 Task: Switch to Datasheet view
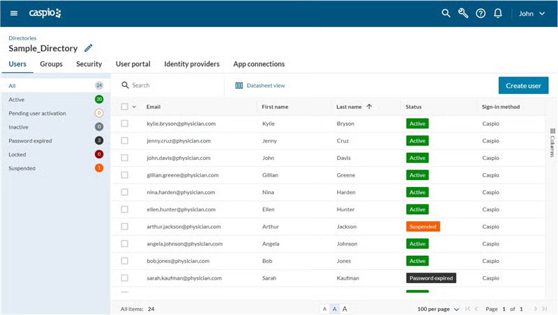pos(260,86)
